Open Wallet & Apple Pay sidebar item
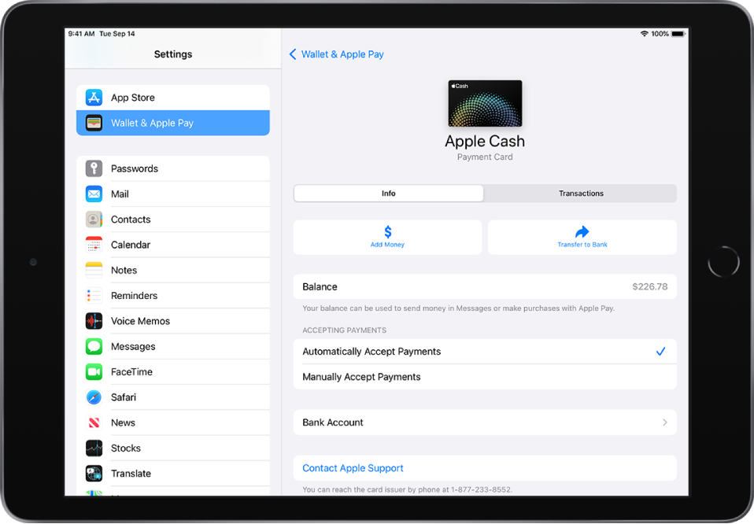The height and width of the screenshot is (524, 754). pos(173,123)
